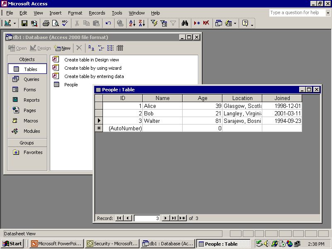Click the New Object toolbar icon
Image resolution: width=332 pixels, height=249 pixels.
[x=228, y=23]
